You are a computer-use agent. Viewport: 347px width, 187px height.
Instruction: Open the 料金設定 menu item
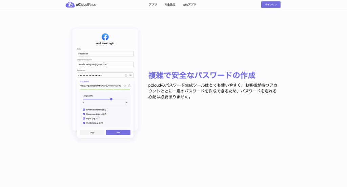[x=170, y=5]
